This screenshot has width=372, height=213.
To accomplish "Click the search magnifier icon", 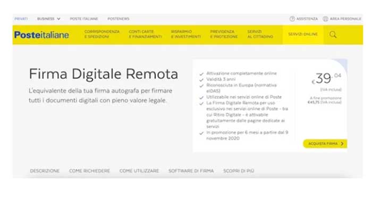I will pyautogui.click(x=333, y=35).
